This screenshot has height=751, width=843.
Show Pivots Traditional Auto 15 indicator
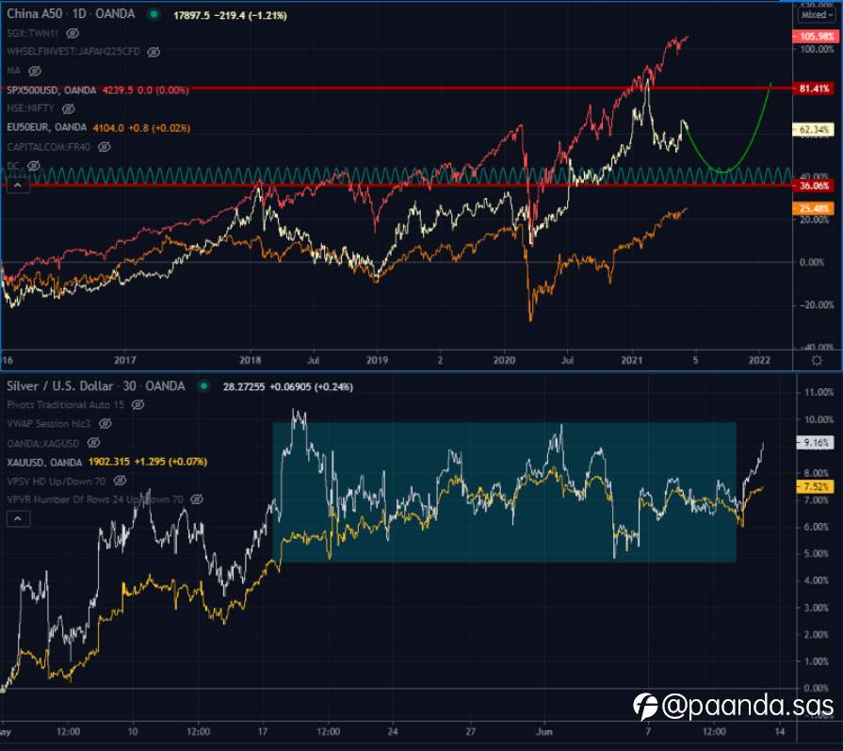click(x=138, y=404)
